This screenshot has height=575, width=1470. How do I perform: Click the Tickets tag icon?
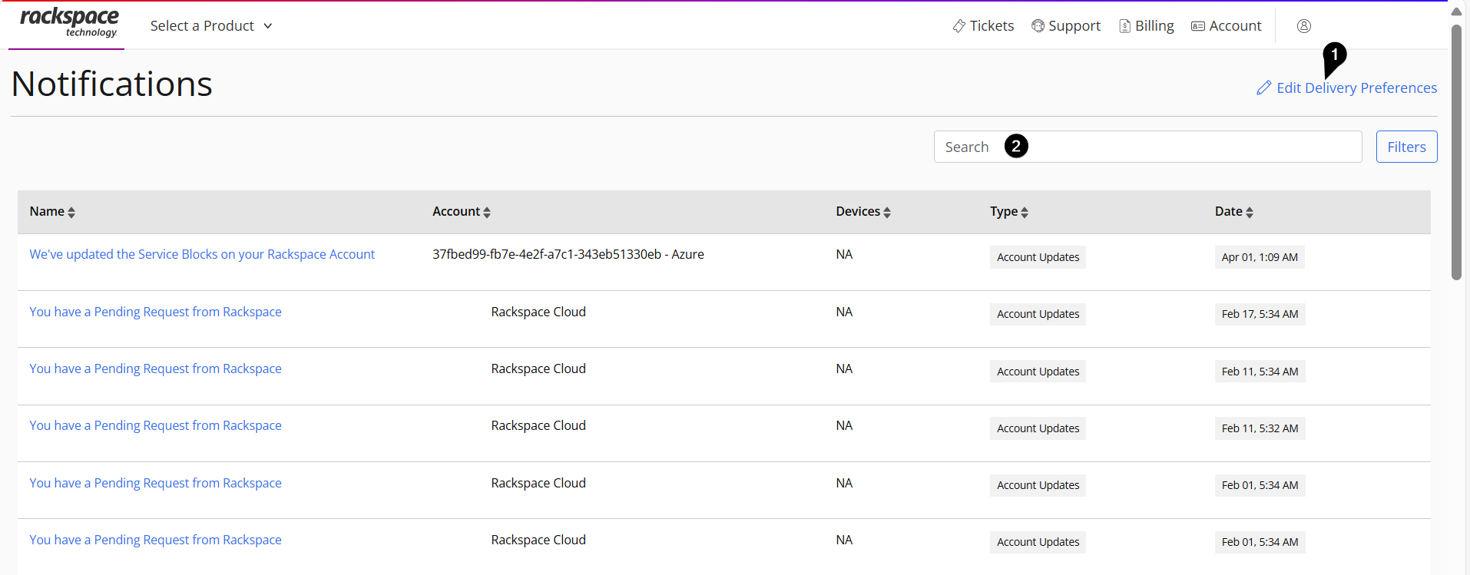[x=959, y=26]
